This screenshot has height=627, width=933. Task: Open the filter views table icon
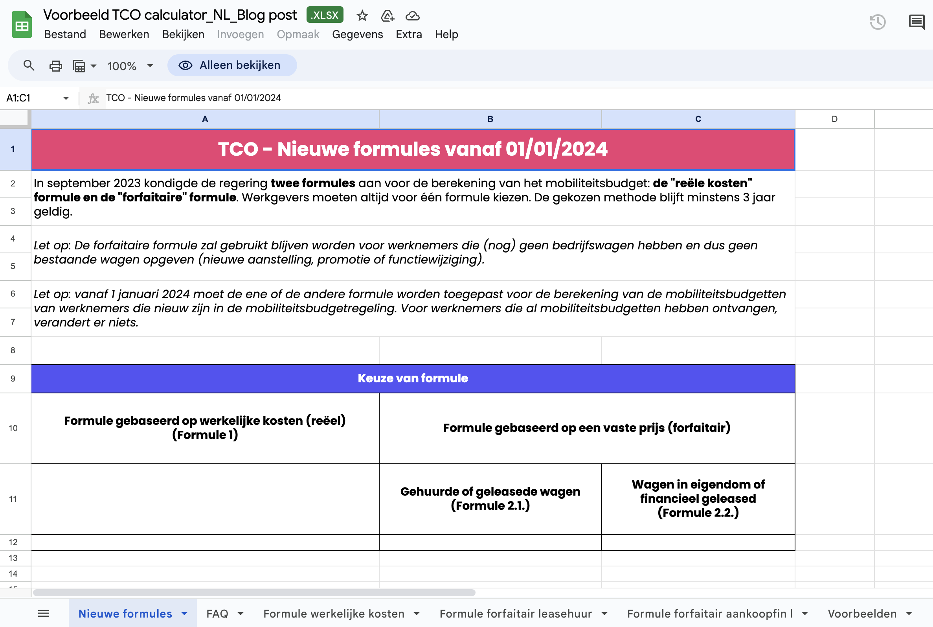(79, 66)
